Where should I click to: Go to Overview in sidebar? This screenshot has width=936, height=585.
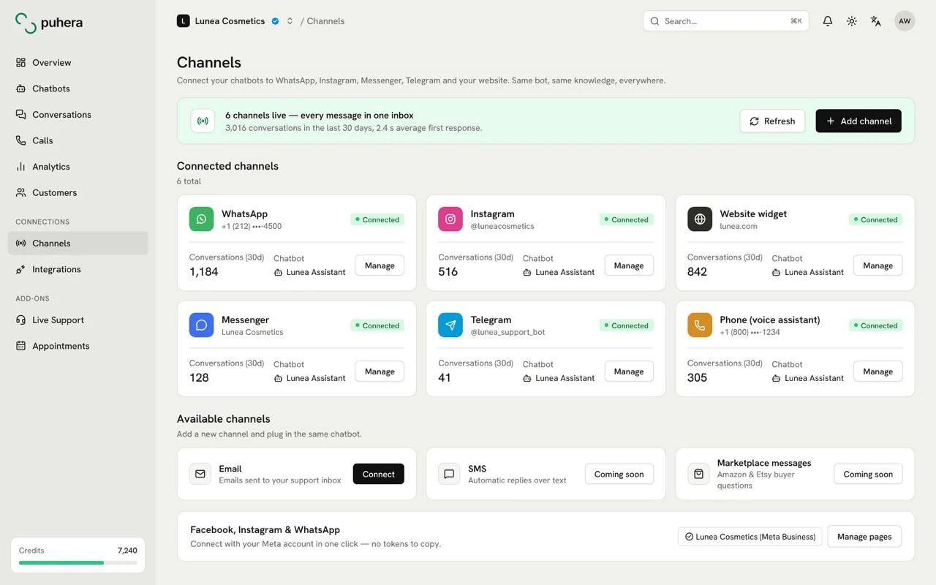click(x=78, y=63)
